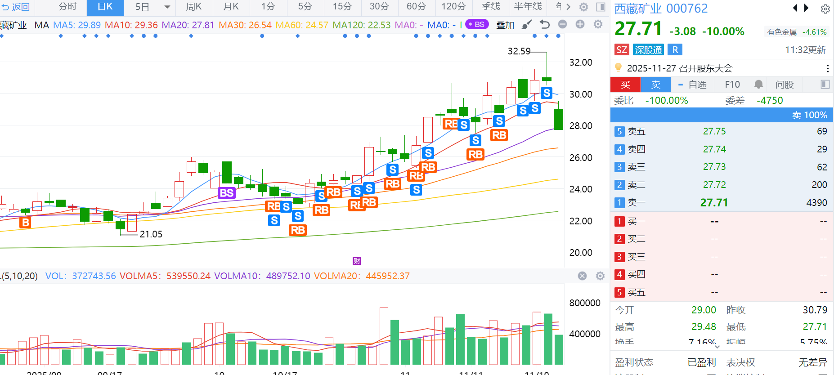Screen dimensions: 834x375
Task: Select 60分 period tab
Action: (x=416, y=7)
